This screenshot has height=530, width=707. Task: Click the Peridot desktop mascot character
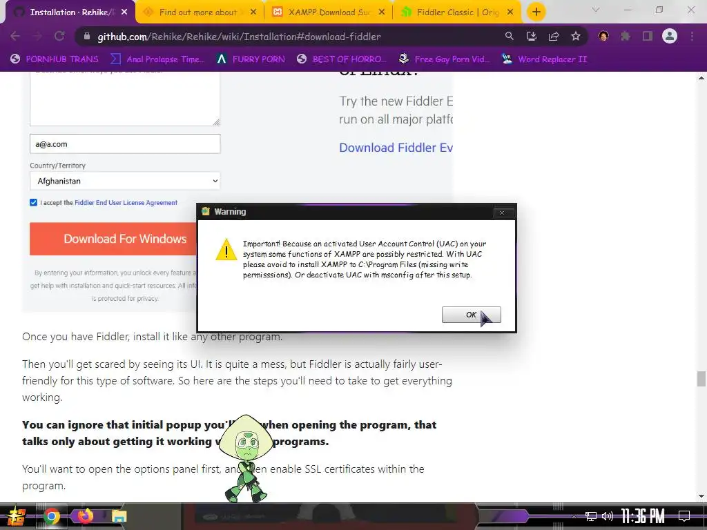pyautogui.click(x=246, y=458)
